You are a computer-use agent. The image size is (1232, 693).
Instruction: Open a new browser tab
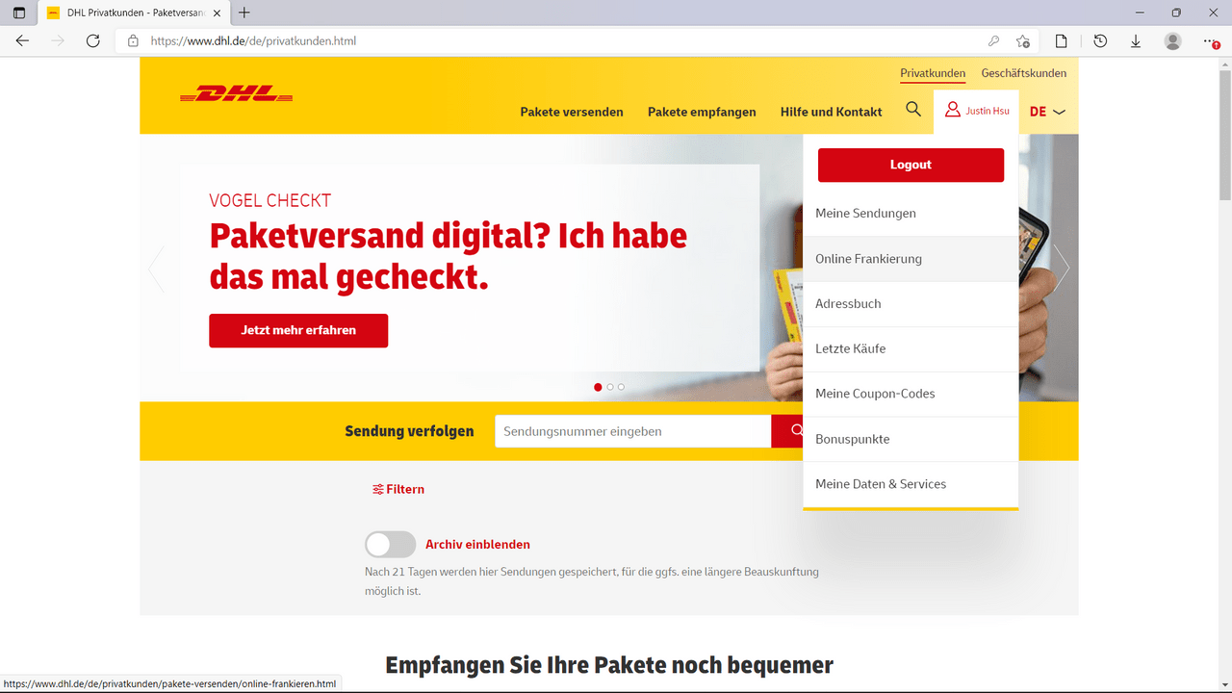pyautogui.click(x=244, y=13)
